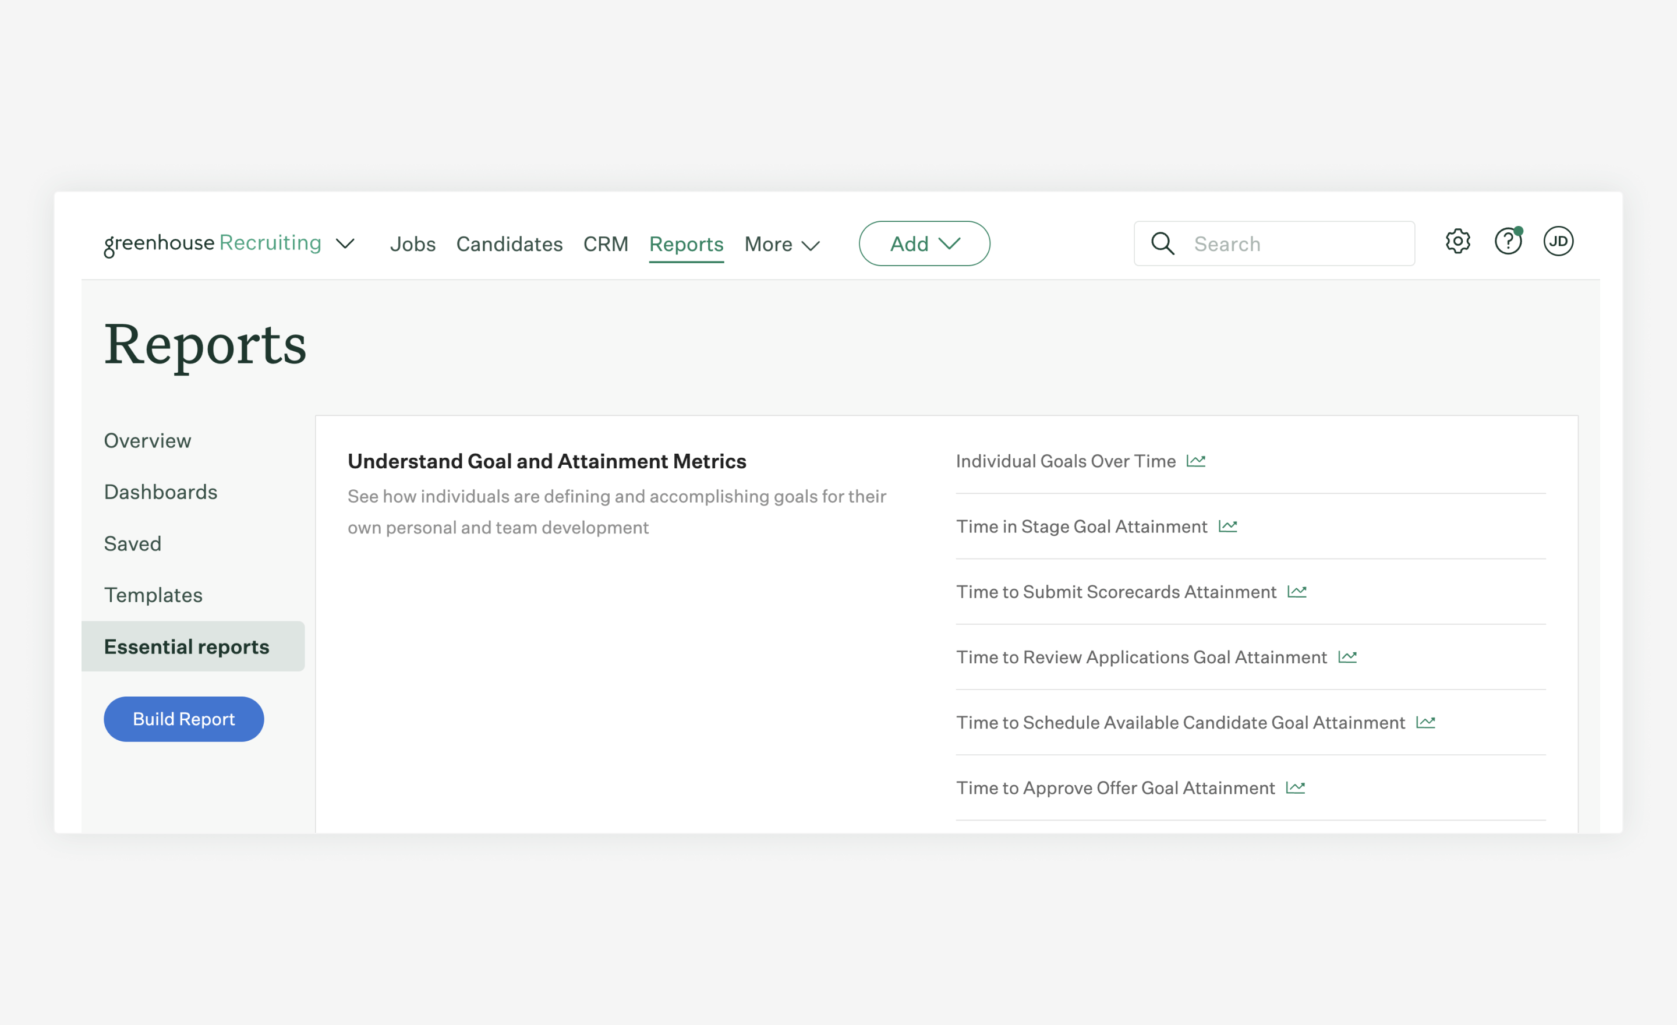Open the greenhouse Recruiting app switcher chevron
This screenshot has width=1677, height=1025.
(x=345, y=243)
